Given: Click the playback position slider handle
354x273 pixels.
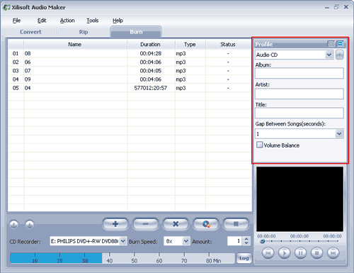Looking at the screenshot, I should click(263, 241).
